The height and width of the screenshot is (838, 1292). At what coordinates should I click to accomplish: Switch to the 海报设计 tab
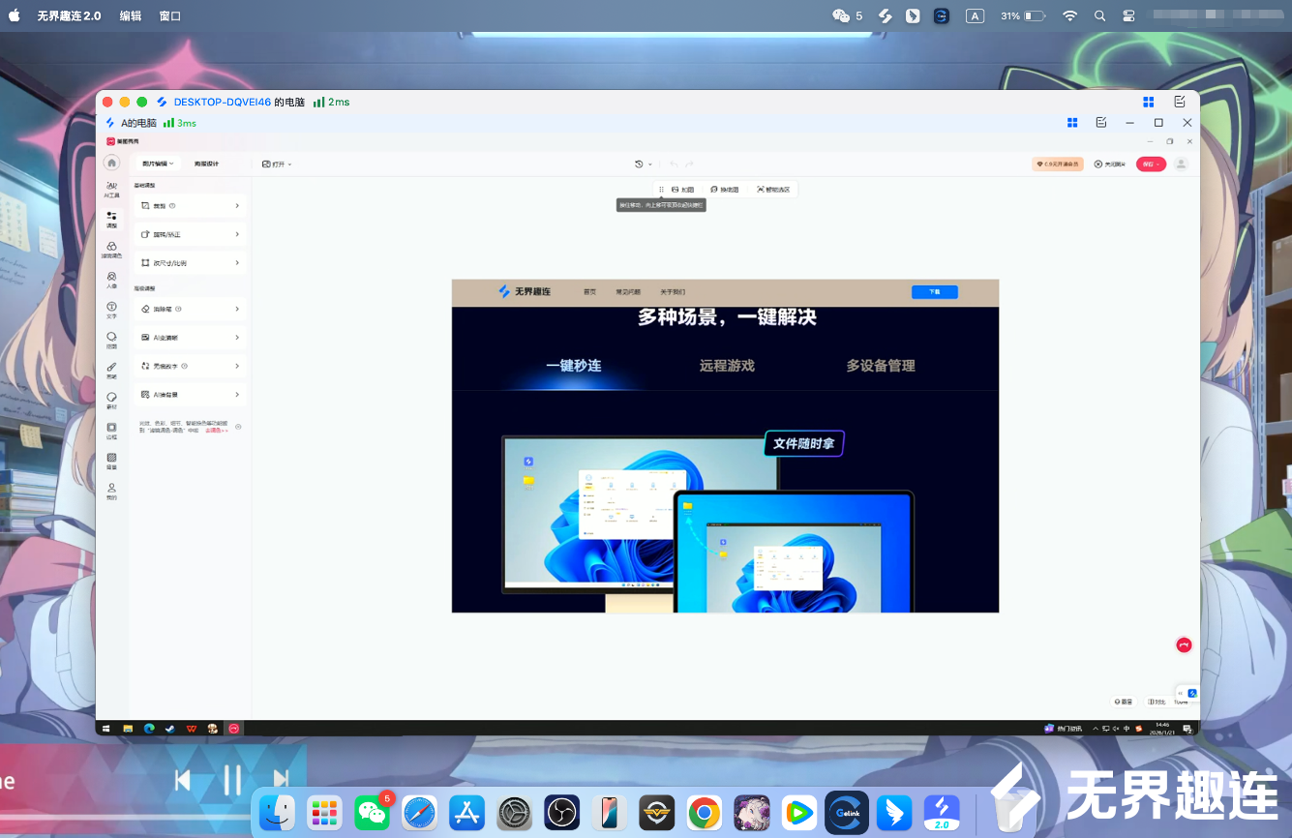(x=206, y=165)
